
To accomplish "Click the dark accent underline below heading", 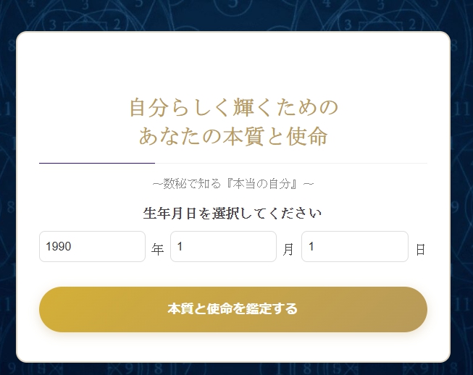I will [96, 164].
